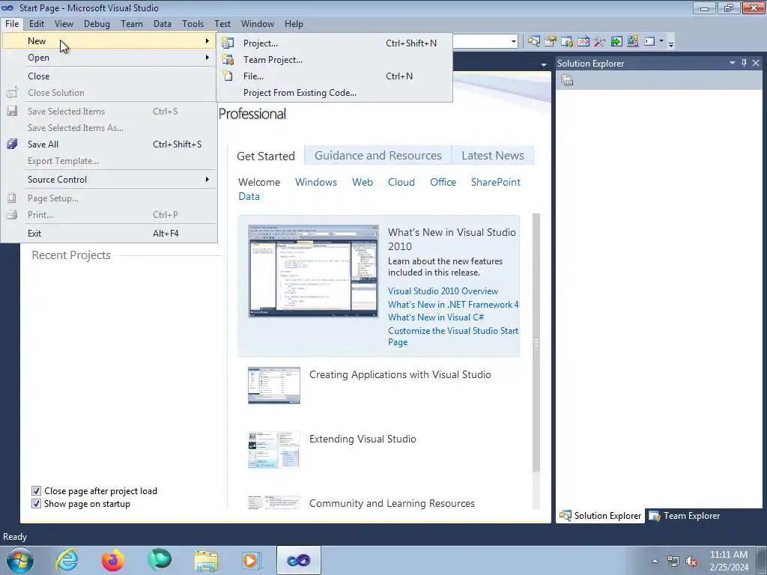Open the Cloud category link
The width and height of the screenshot is (767, 575).
(401, 182)
